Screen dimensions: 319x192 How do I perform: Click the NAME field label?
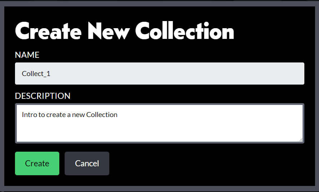tap(27, 55)
